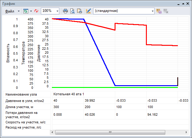Open the 100% zoom dropdown

point(57,11)
